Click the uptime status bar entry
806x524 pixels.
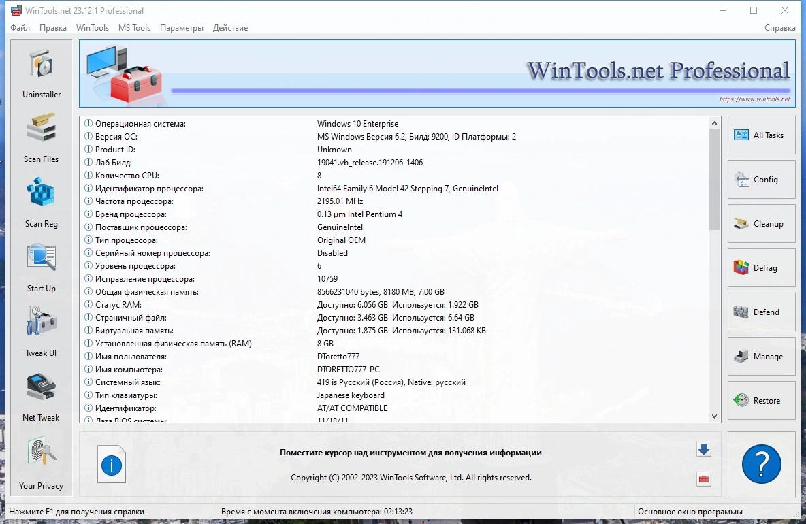(x=317, y=512)
